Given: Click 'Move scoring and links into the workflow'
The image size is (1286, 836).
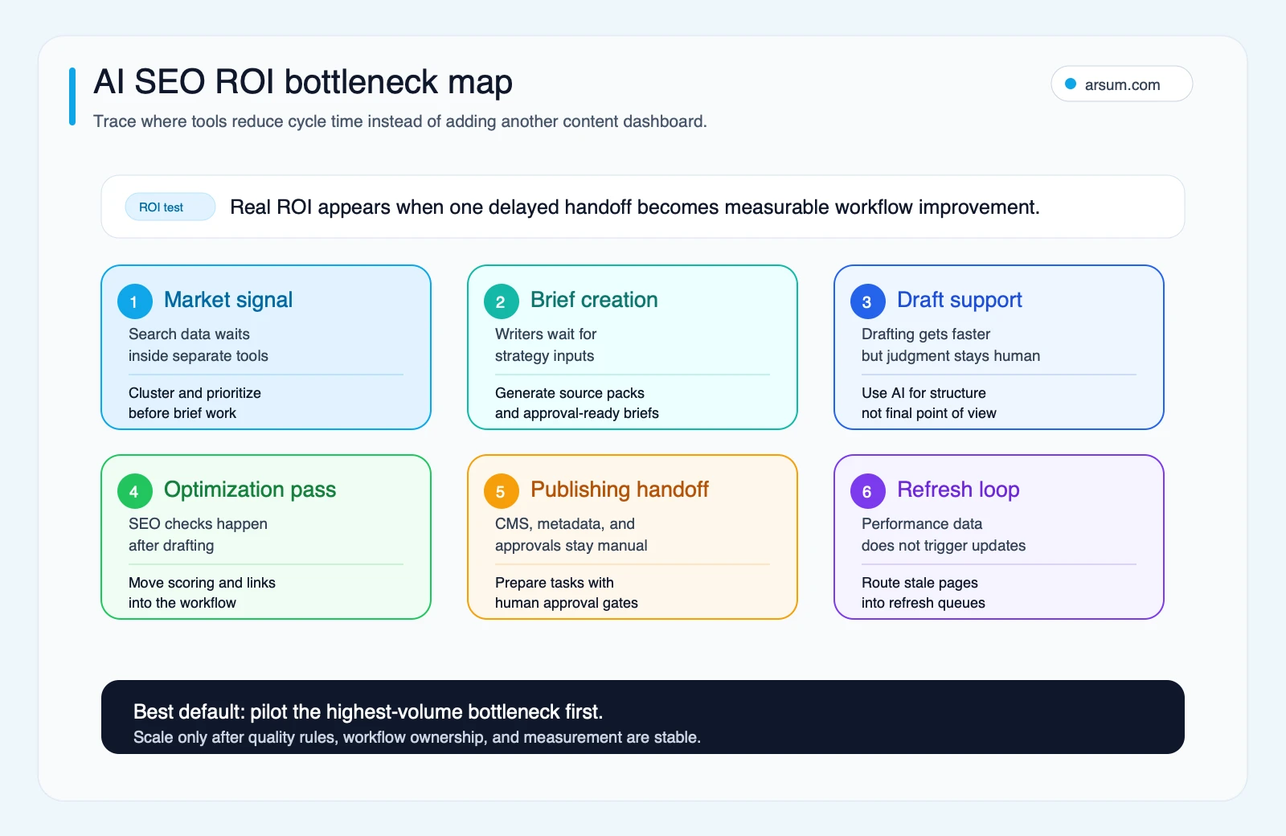Looking at the screenshot, I should 202,592.
